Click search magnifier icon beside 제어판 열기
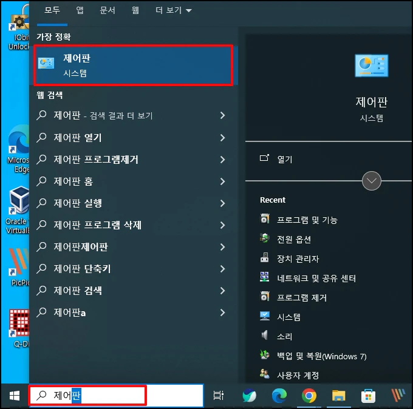This screenshot has height=409, width=413. [x=42, y=138]
